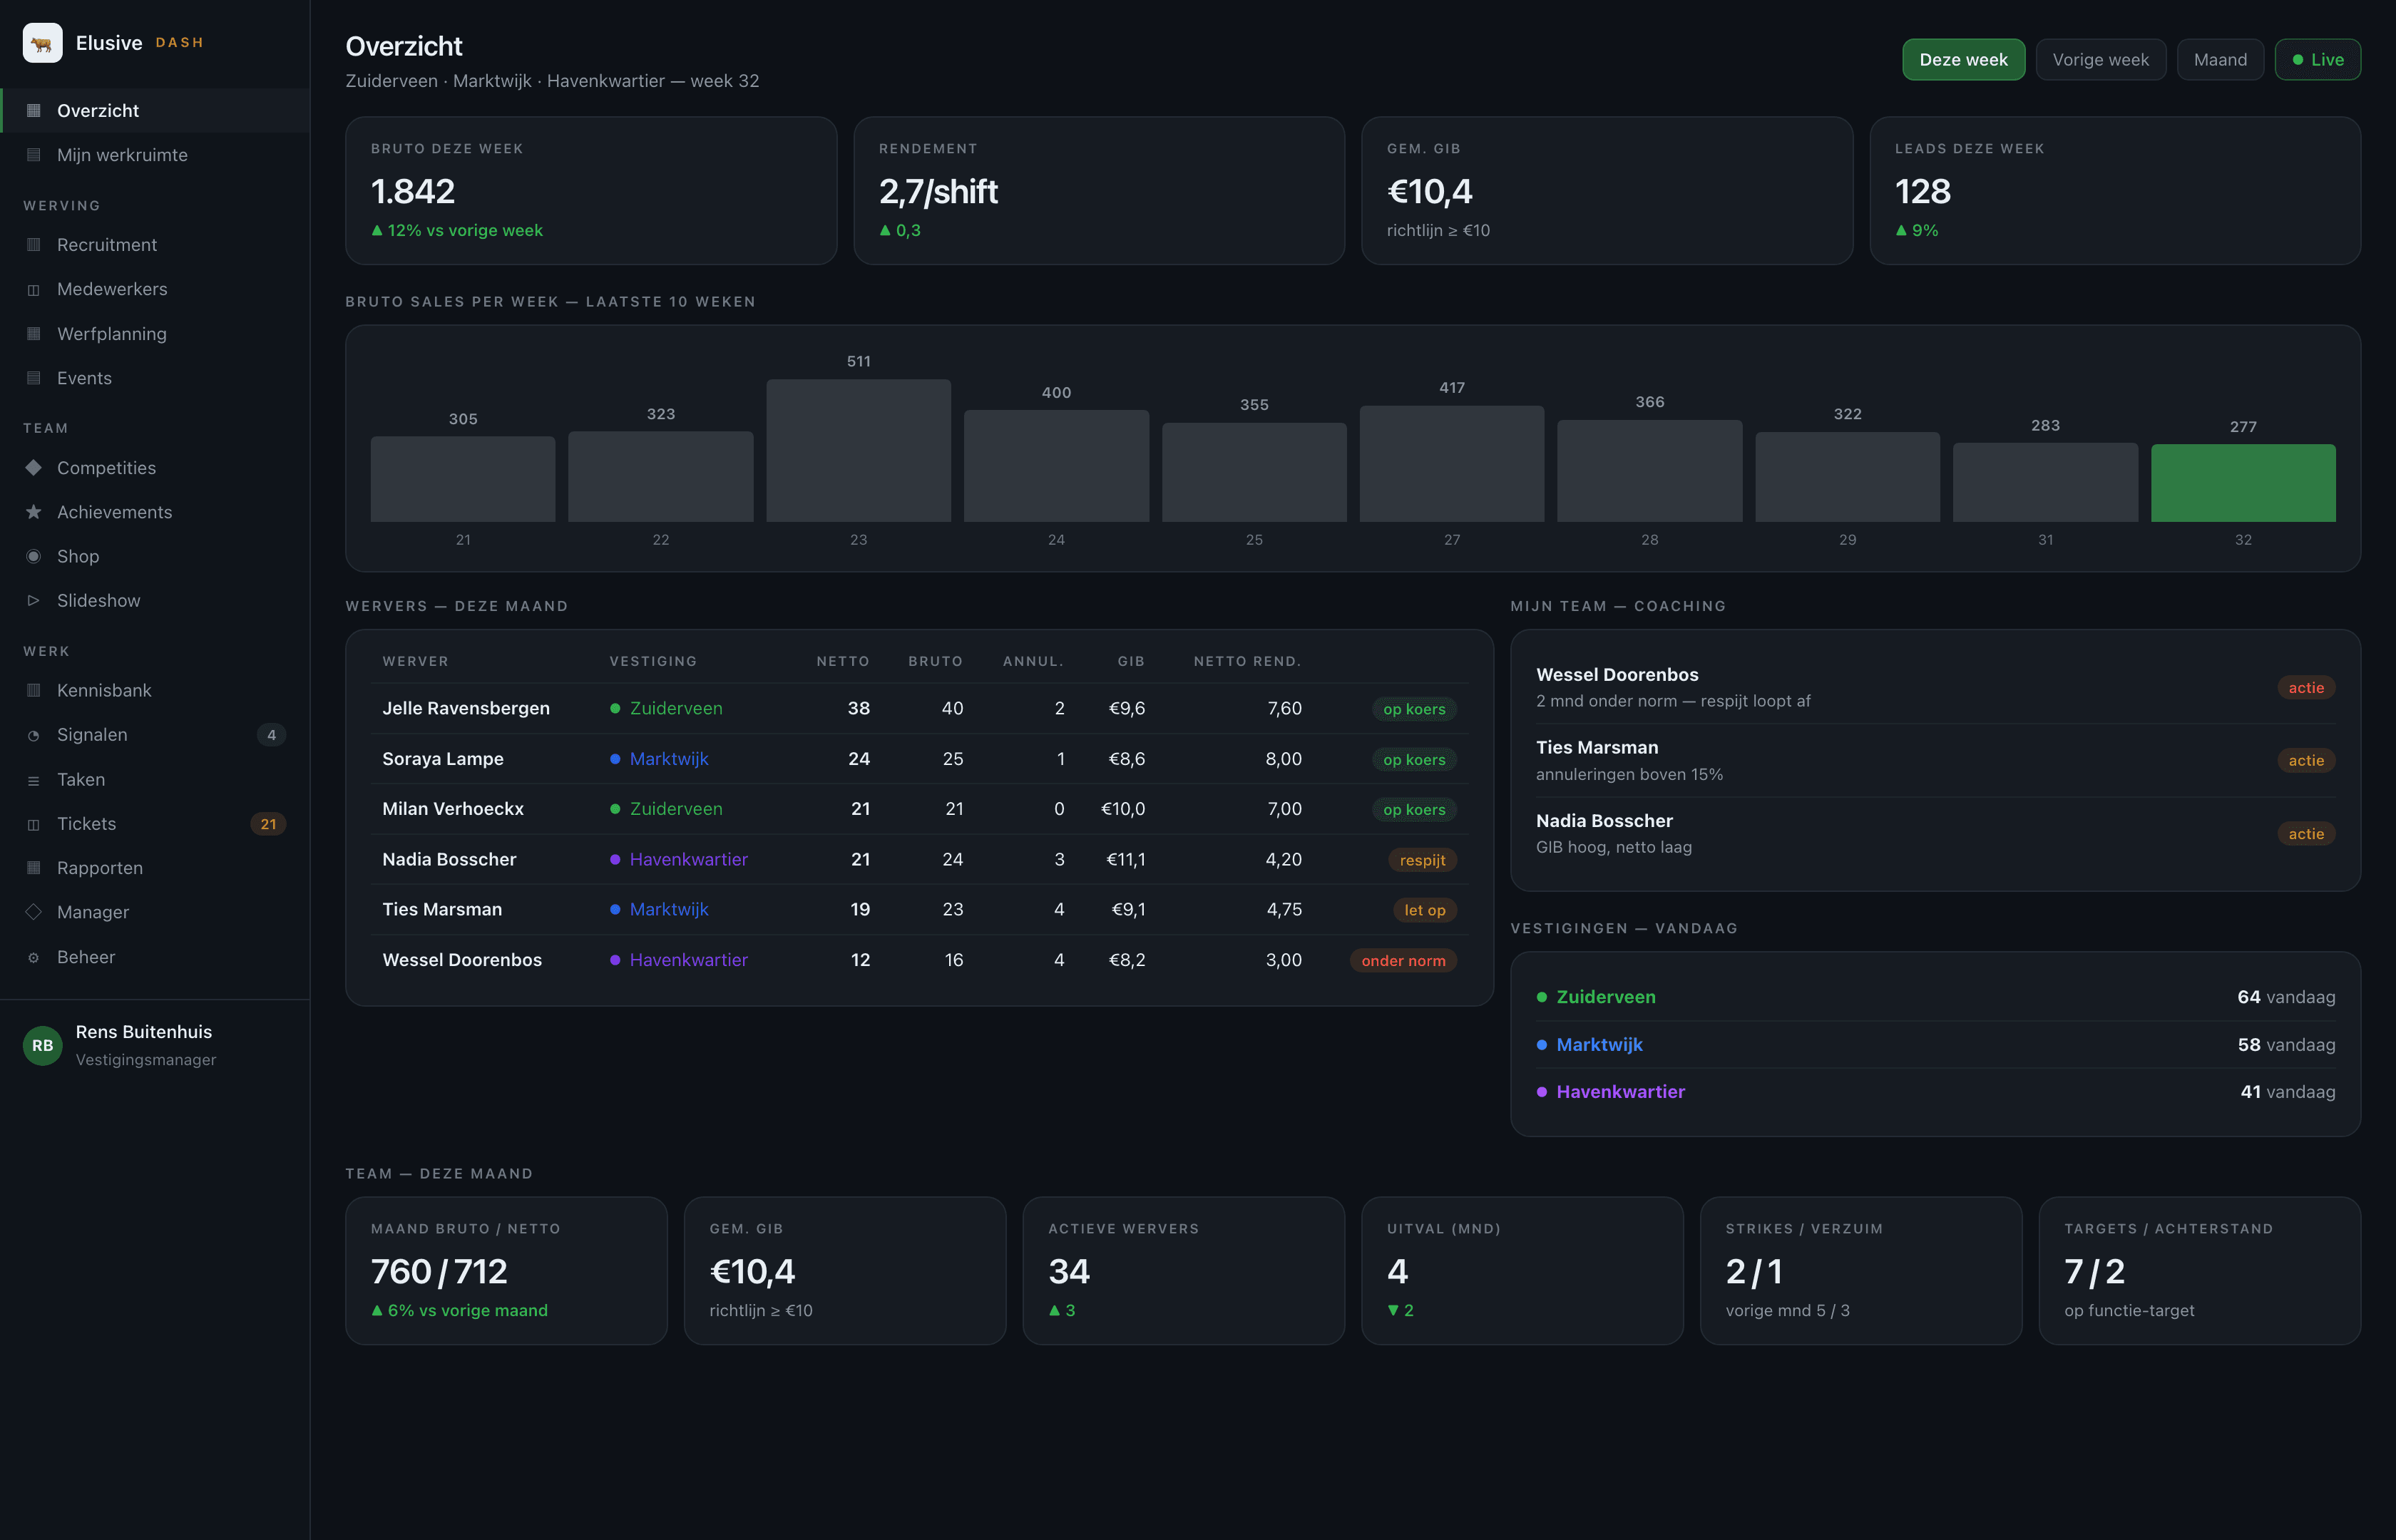Open the Mijn werkruimte menu item
This screenshot has width=2396, height=1540.
click(155, 155)
